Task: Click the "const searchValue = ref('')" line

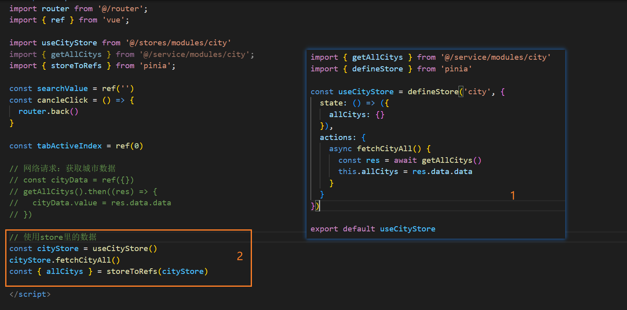Action: coord(72,88)
